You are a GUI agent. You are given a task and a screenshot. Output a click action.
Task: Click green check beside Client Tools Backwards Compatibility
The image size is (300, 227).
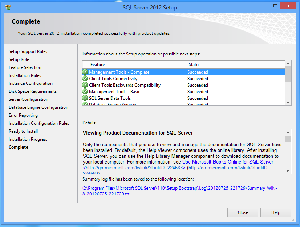[85, 85]
